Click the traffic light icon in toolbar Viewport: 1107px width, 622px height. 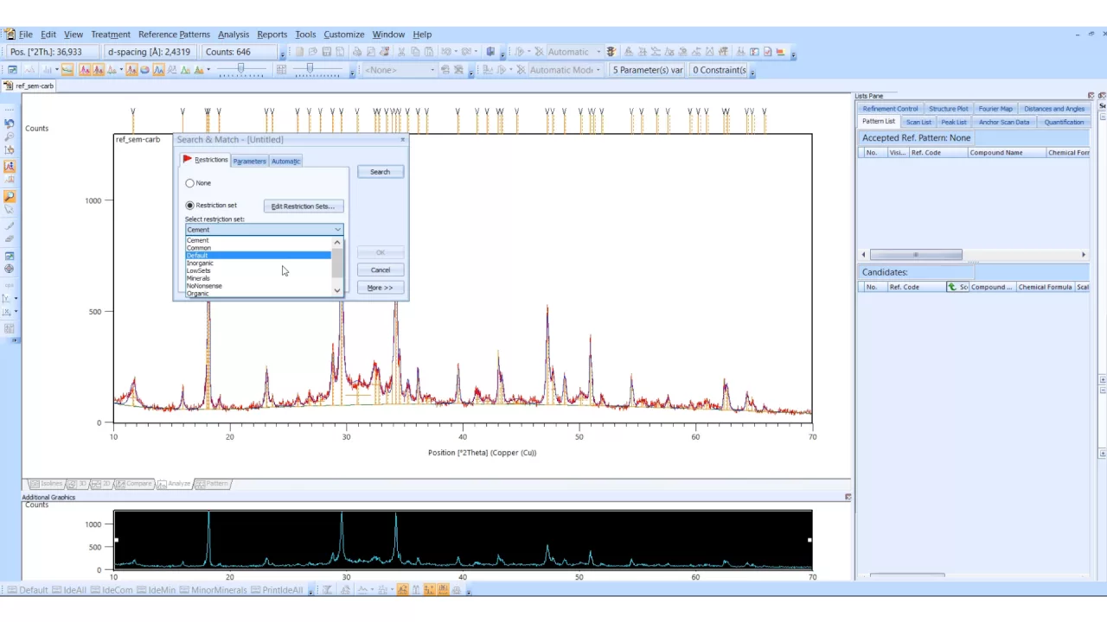click(611, 52)
